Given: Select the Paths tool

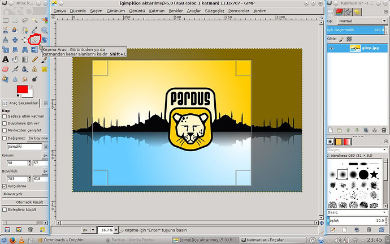Looking at the screenshot, I should pos(25,30).
